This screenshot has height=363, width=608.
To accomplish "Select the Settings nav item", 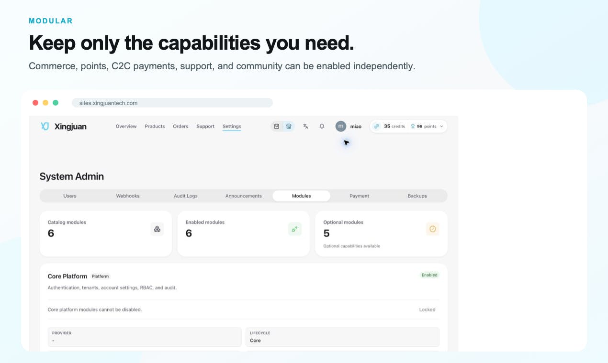I will coord(232,126).
